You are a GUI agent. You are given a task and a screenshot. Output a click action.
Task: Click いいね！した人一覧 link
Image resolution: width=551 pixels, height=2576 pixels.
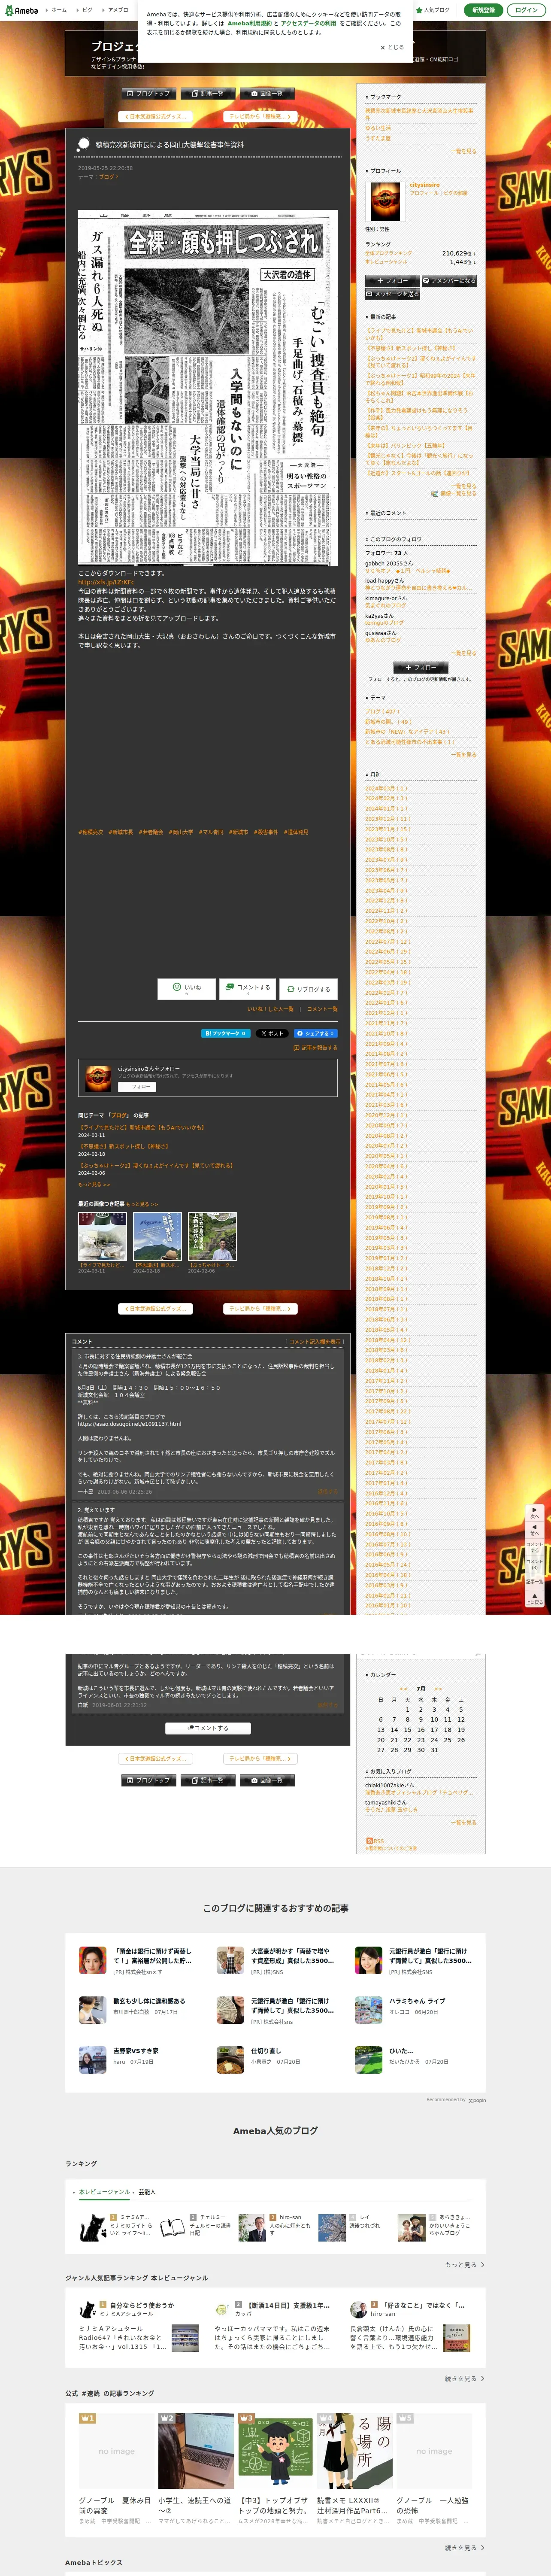270,1009
